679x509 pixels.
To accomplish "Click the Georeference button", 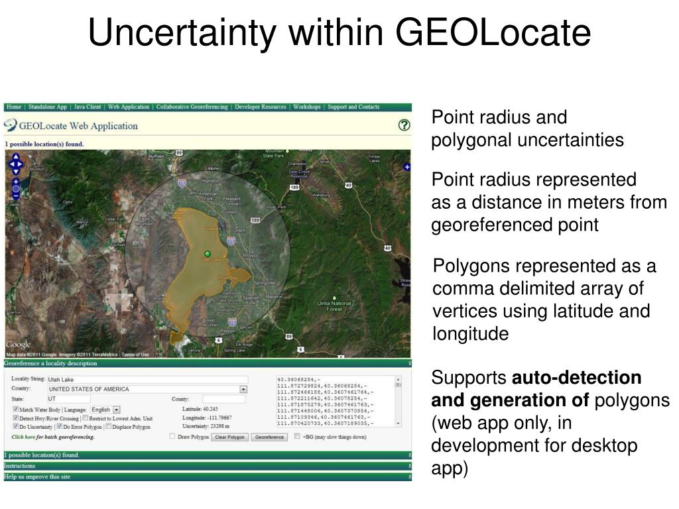I will point(269,437).
